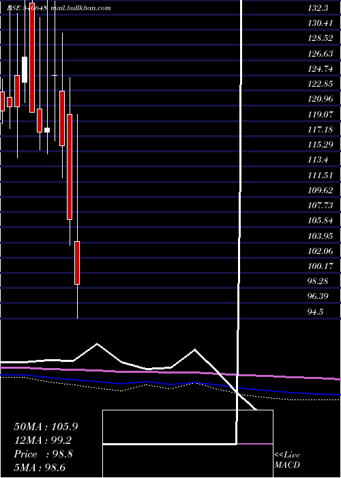The width and height of the screenshot is (341, 478).
Task: Click the 109.62 price axis label
Action: 321,191
